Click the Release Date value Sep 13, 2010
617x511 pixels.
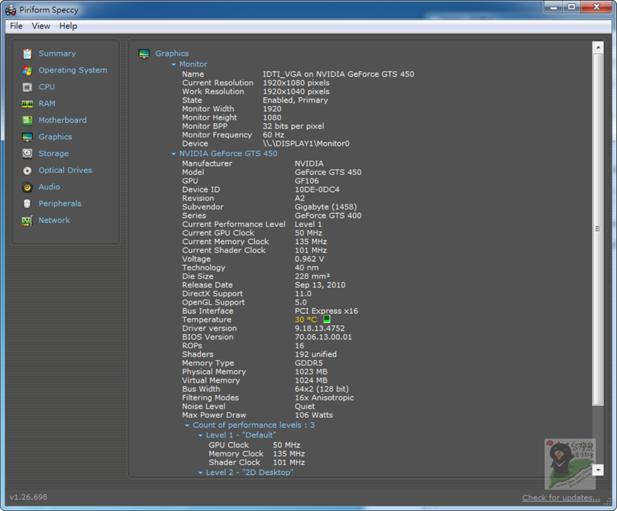click(320, 285)
